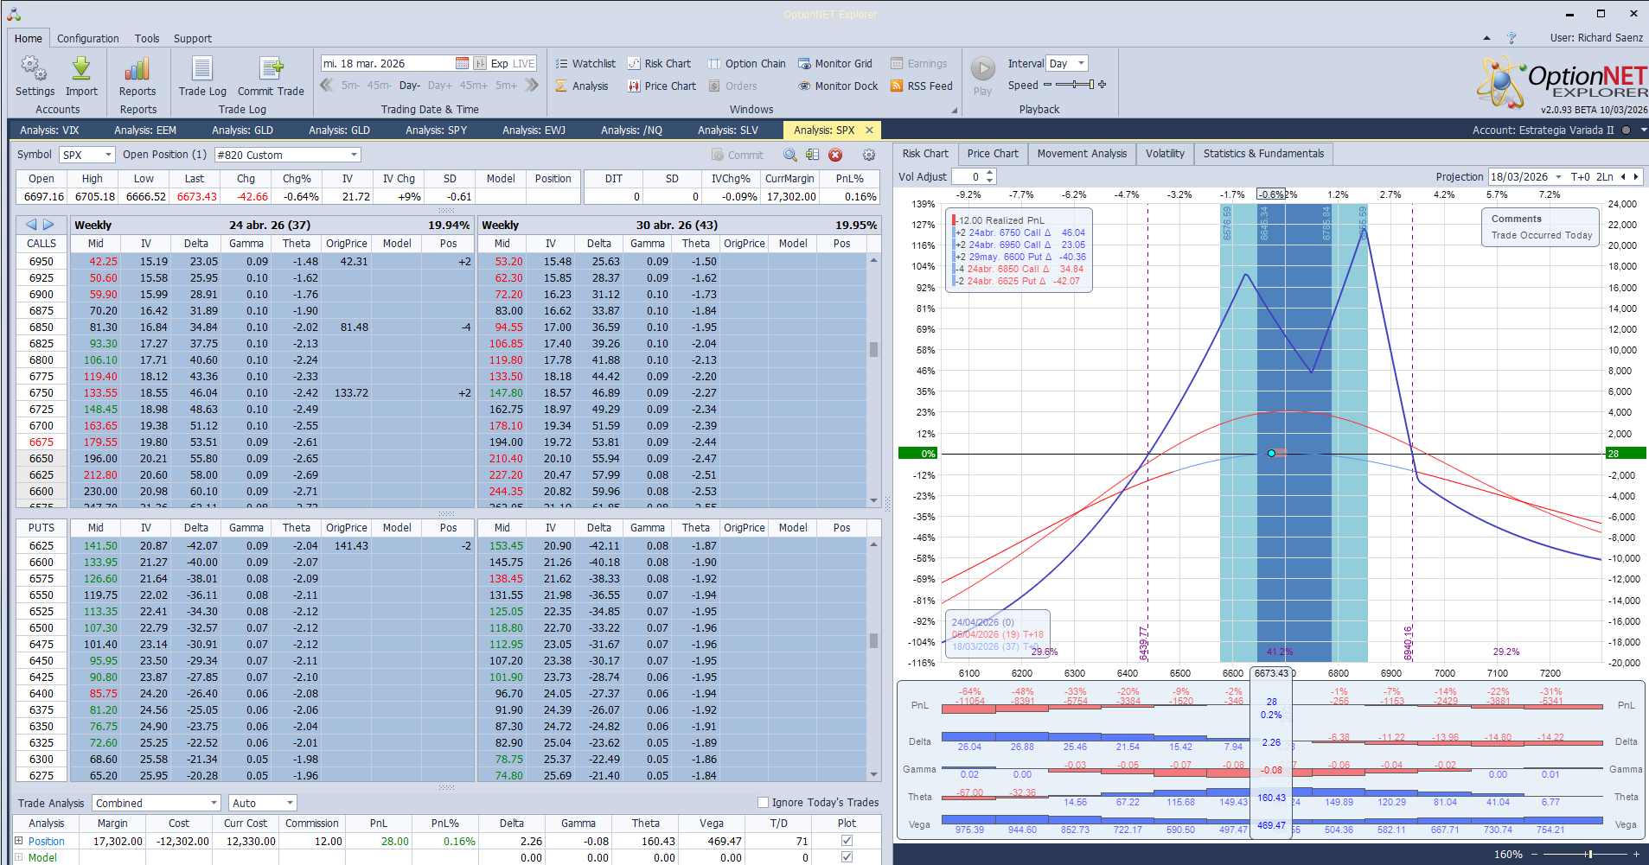Open the Monitor Dock window
This screenshot has width=1649, height=865.
tap(838, 86)
